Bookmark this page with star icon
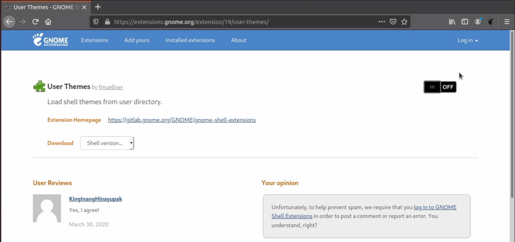Viewport: 515px width, 242px height. coord(404,22)
